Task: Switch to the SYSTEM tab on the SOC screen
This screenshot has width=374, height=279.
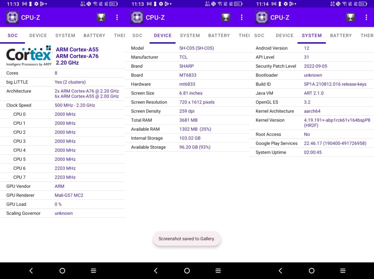Action: point(65,35)
